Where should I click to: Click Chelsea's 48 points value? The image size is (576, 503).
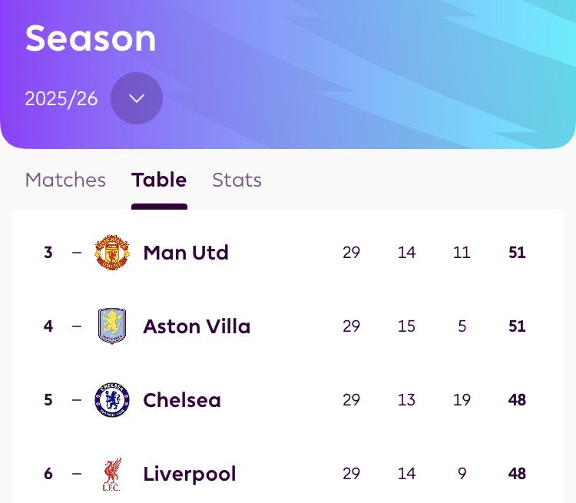517,400
